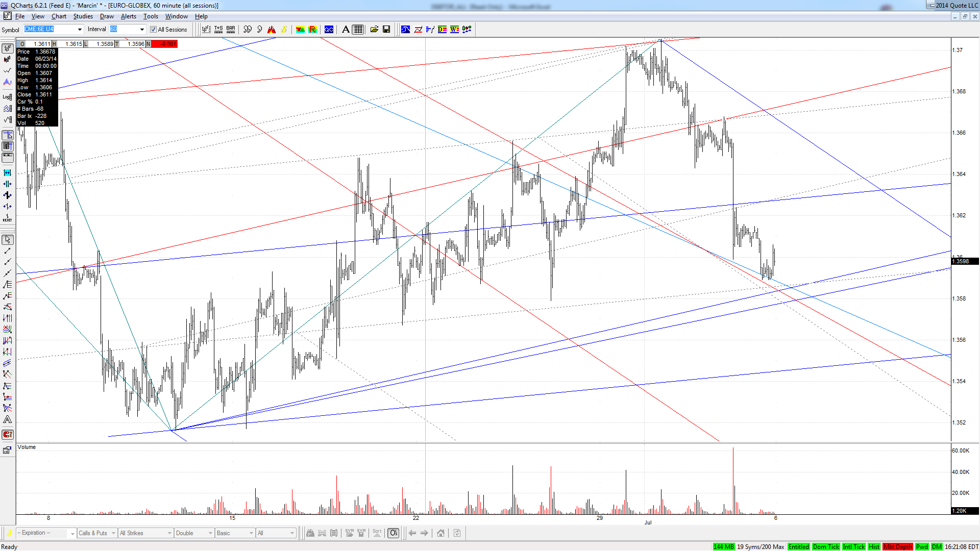
Task: Click the Entitled status indicator
Action: point(798,547)
